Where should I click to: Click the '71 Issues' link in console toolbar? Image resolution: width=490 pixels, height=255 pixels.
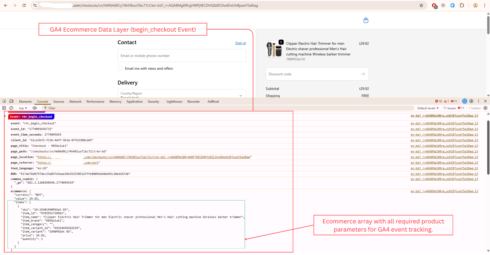click(x=454, y=108)
